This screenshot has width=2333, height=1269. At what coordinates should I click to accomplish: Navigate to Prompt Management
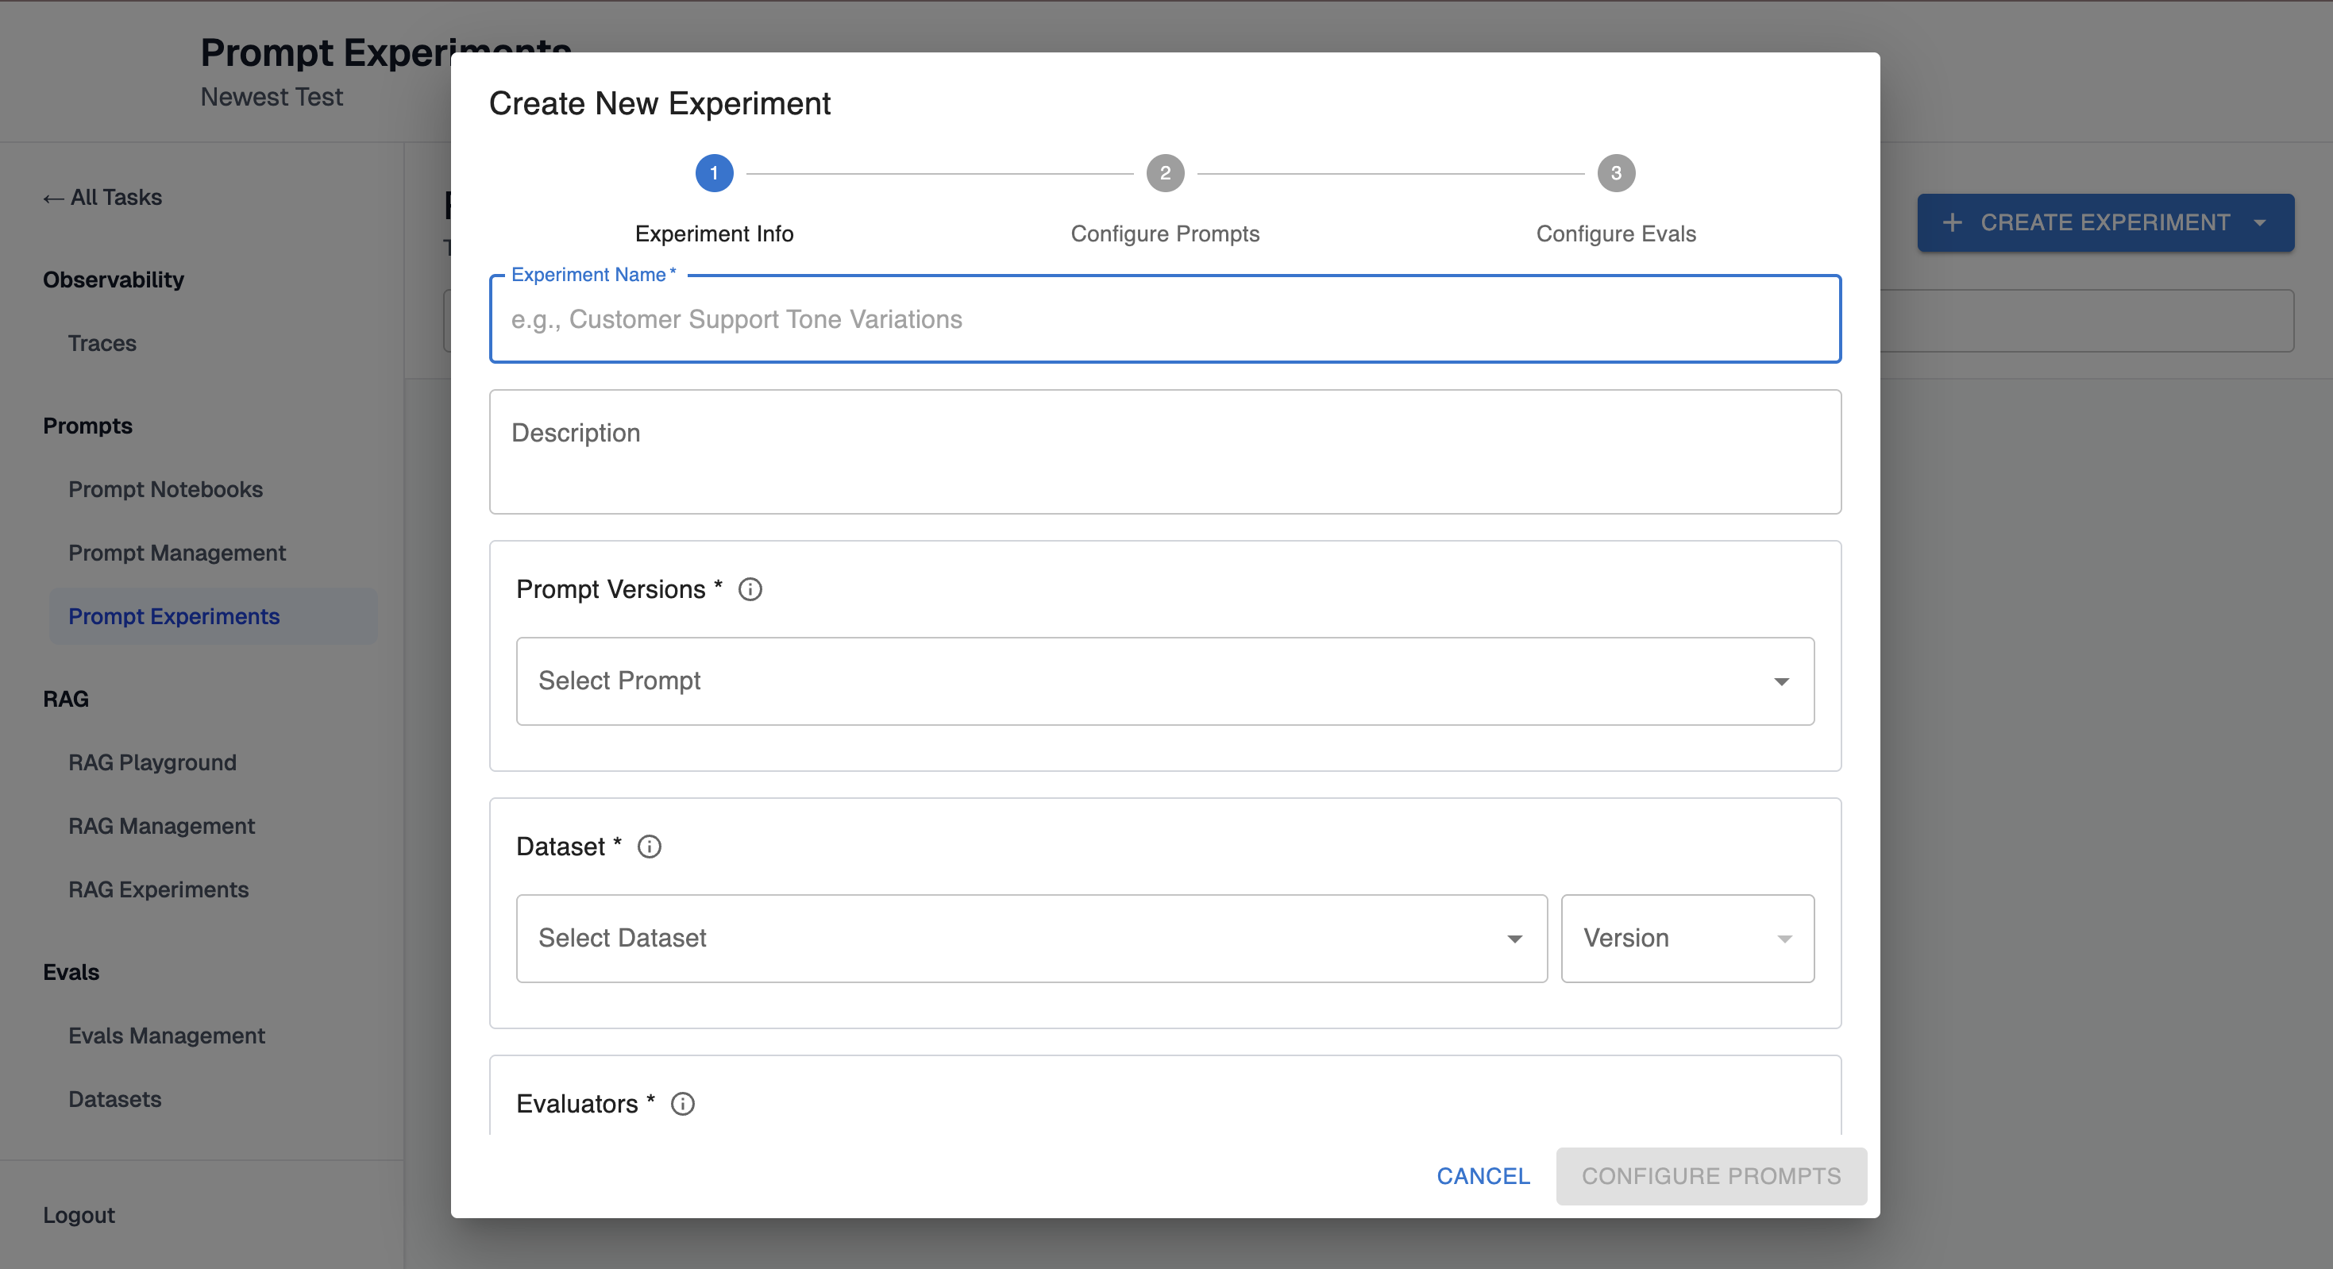pyautogui.click(x=176, y=553)
